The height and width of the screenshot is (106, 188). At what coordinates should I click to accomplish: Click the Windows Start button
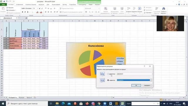tap(3, 103)
